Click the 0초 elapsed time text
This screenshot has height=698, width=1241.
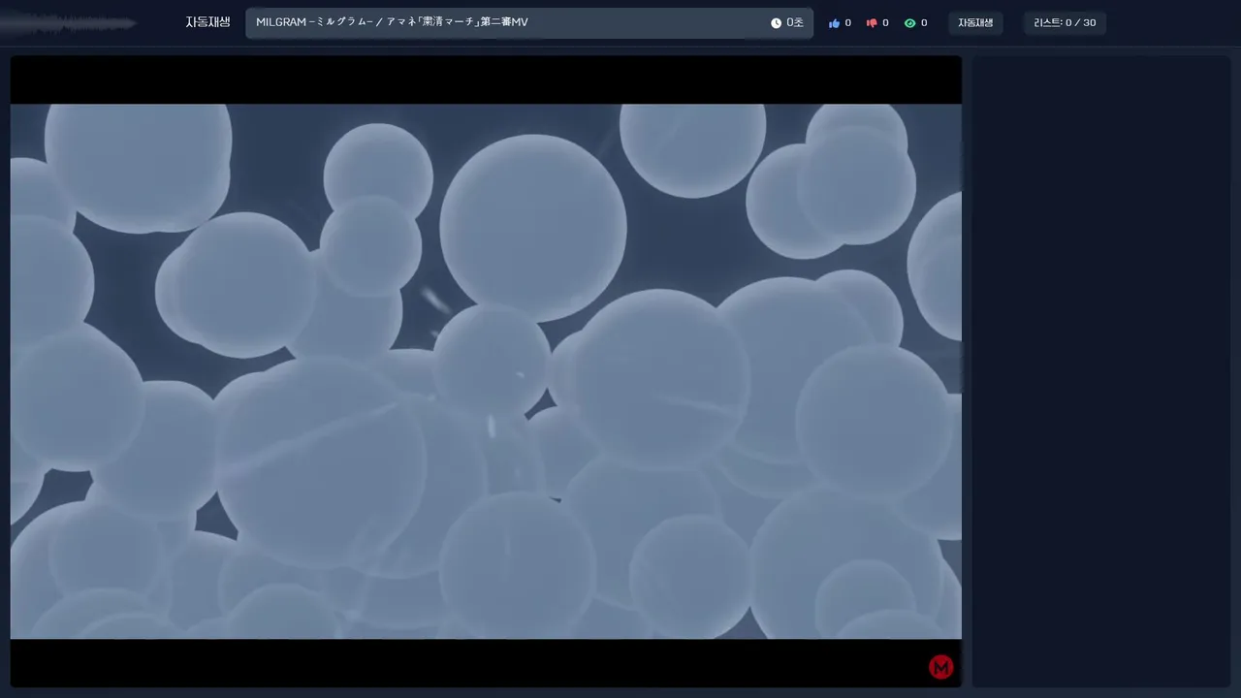795,23
